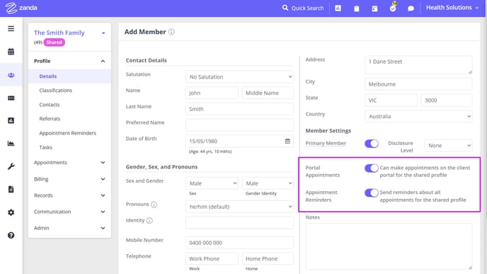Turn off Appointment Reminders toggle
Screen dimensions: 487x274
click(372, 193)
